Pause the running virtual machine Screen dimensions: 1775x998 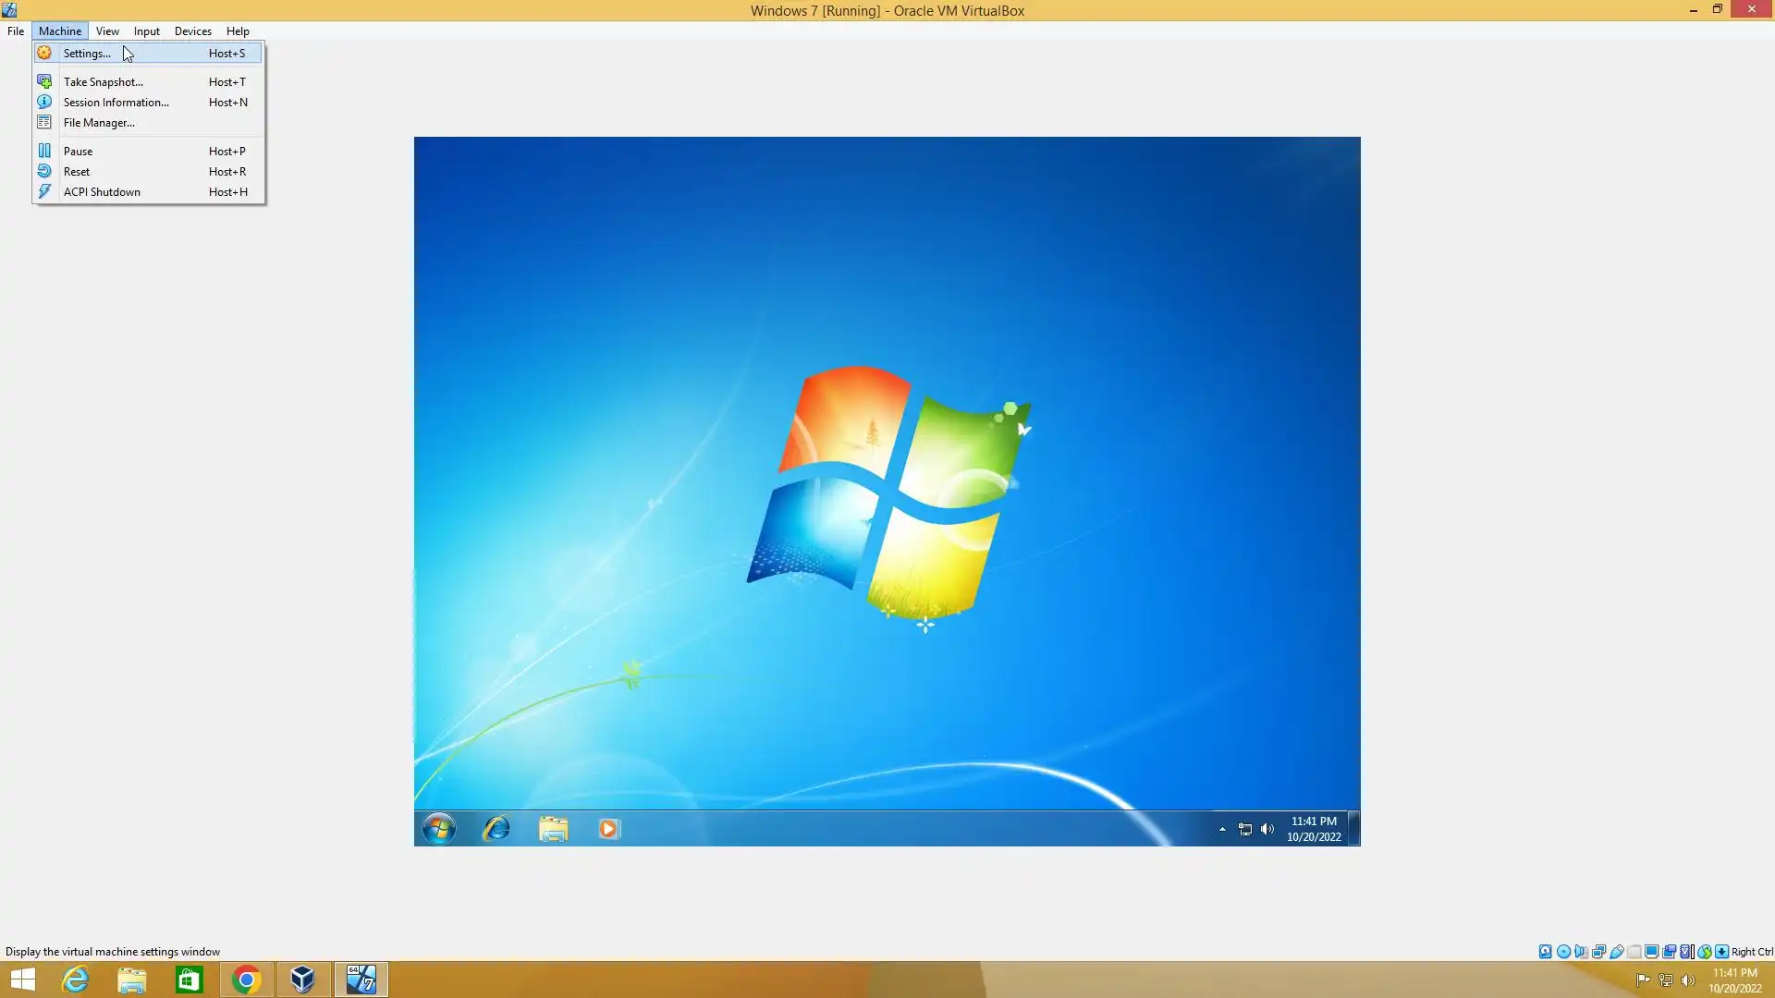pyautogui.click(x=78, y=152)
